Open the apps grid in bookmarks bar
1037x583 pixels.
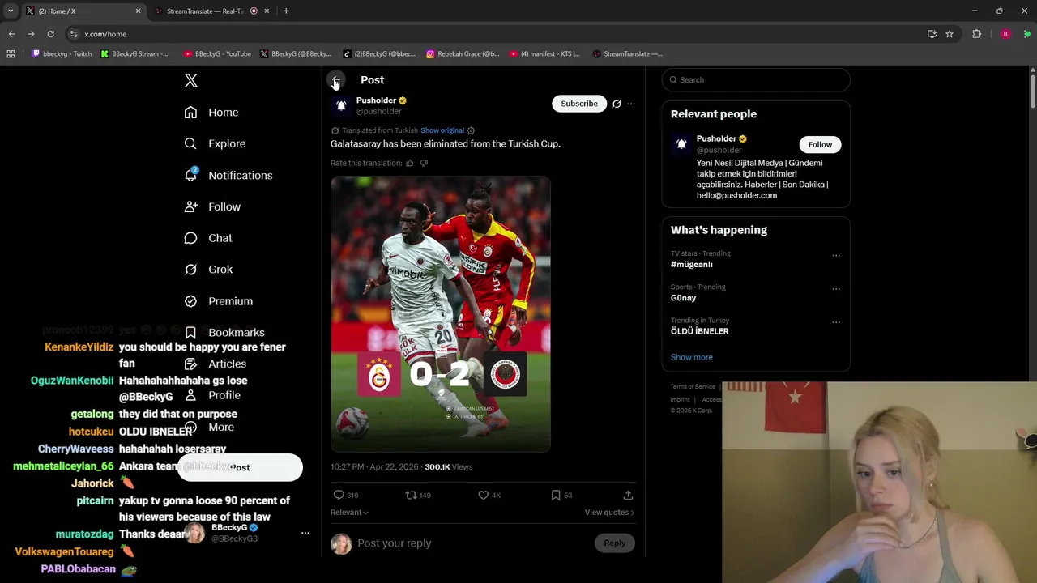pyautogui.click(x=11, y=54)
